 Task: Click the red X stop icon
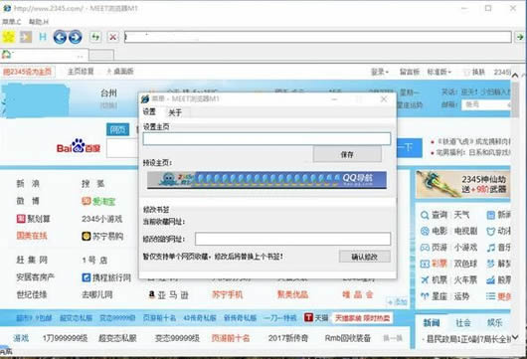pyautogui.click(x=113, y=37)
